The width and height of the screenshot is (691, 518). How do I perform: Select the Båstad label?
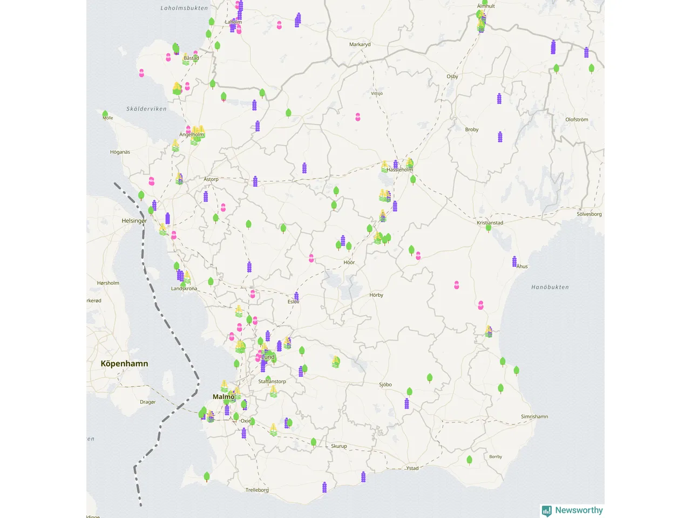coord(191,58)
